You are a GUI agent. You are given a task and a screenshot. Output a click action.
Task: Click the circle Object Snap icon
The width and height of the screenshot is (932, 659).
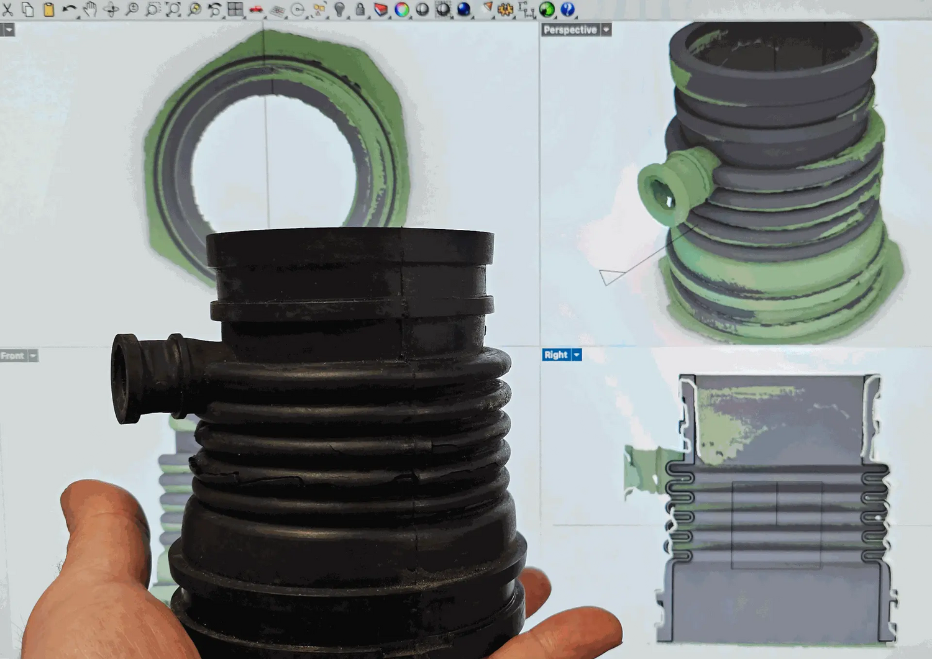298,9
